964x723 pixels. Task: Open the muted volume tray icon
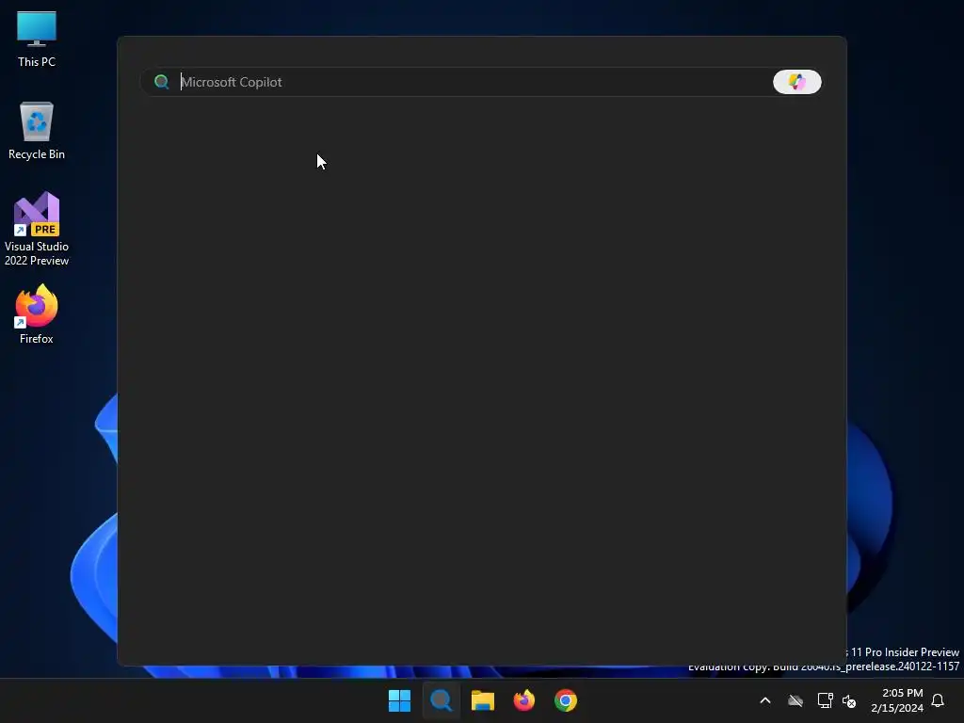point(849,700)
